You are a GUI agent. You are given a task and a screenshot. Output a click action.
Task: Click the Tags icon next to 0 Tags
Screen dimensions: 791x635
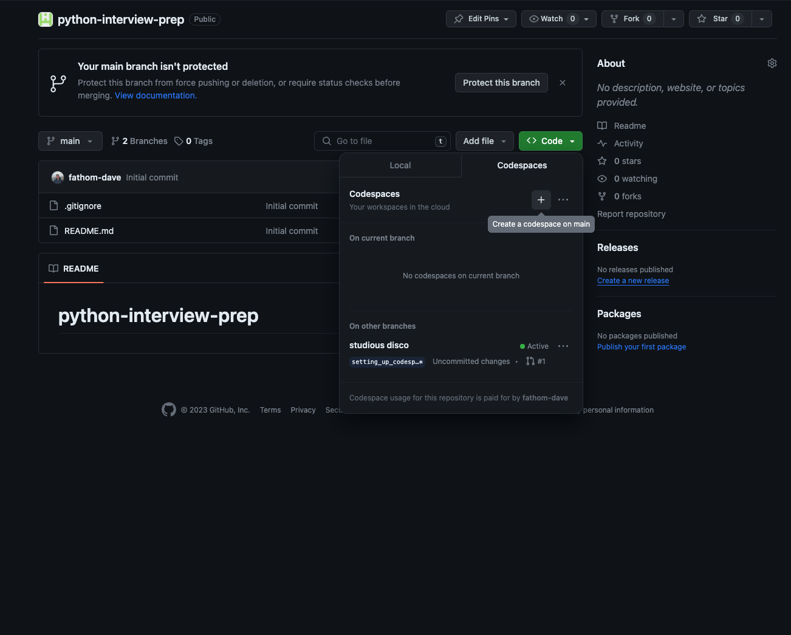click(x=179, y=141)
